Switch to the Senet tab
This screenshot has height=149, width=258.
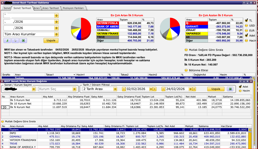[x=7, y=8]
